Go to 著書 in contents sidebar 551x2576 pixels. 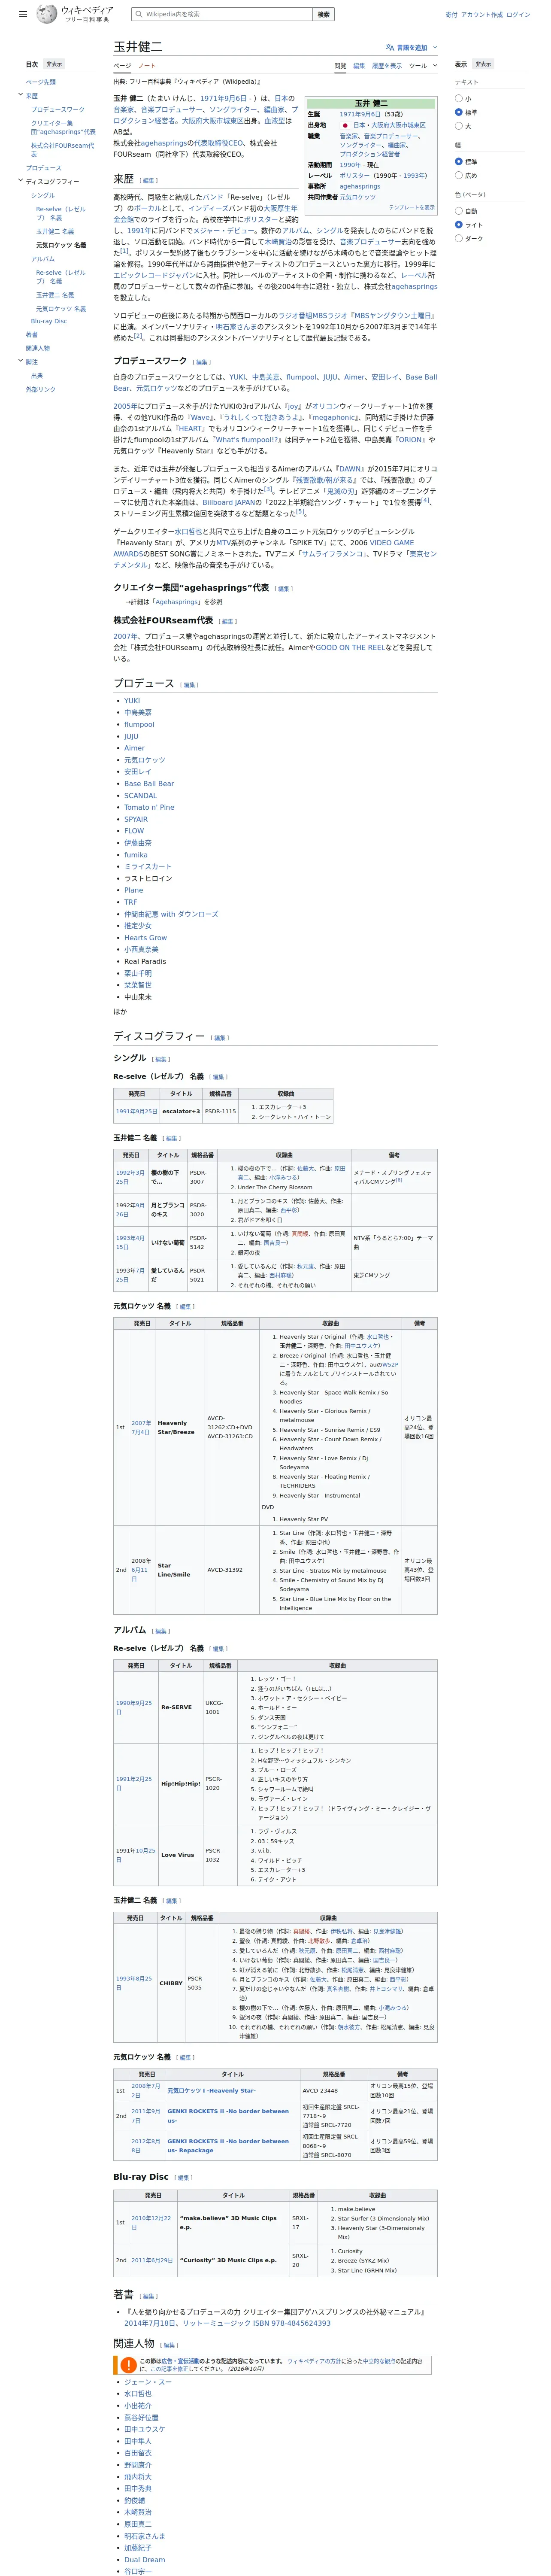[32, 335]
